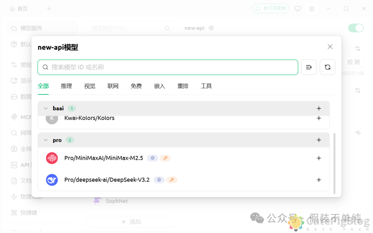Collapse the pro model group
Screen dimensions: 373x233
46,140
